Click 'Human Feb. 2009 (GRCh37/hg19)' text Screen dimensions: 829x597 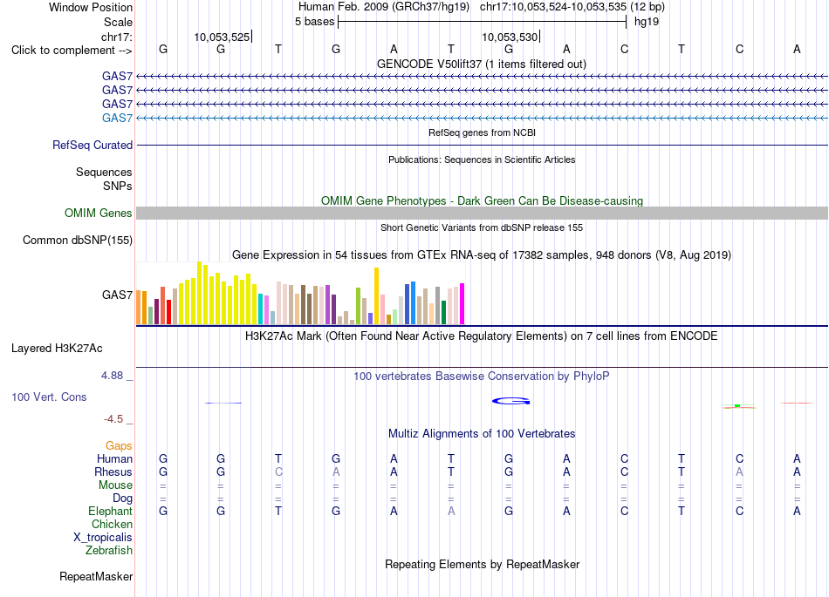pos(384,7)
